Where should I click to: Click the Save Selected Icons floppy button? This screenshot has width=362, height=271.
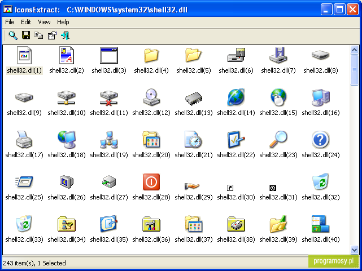(x=26, y=35)
